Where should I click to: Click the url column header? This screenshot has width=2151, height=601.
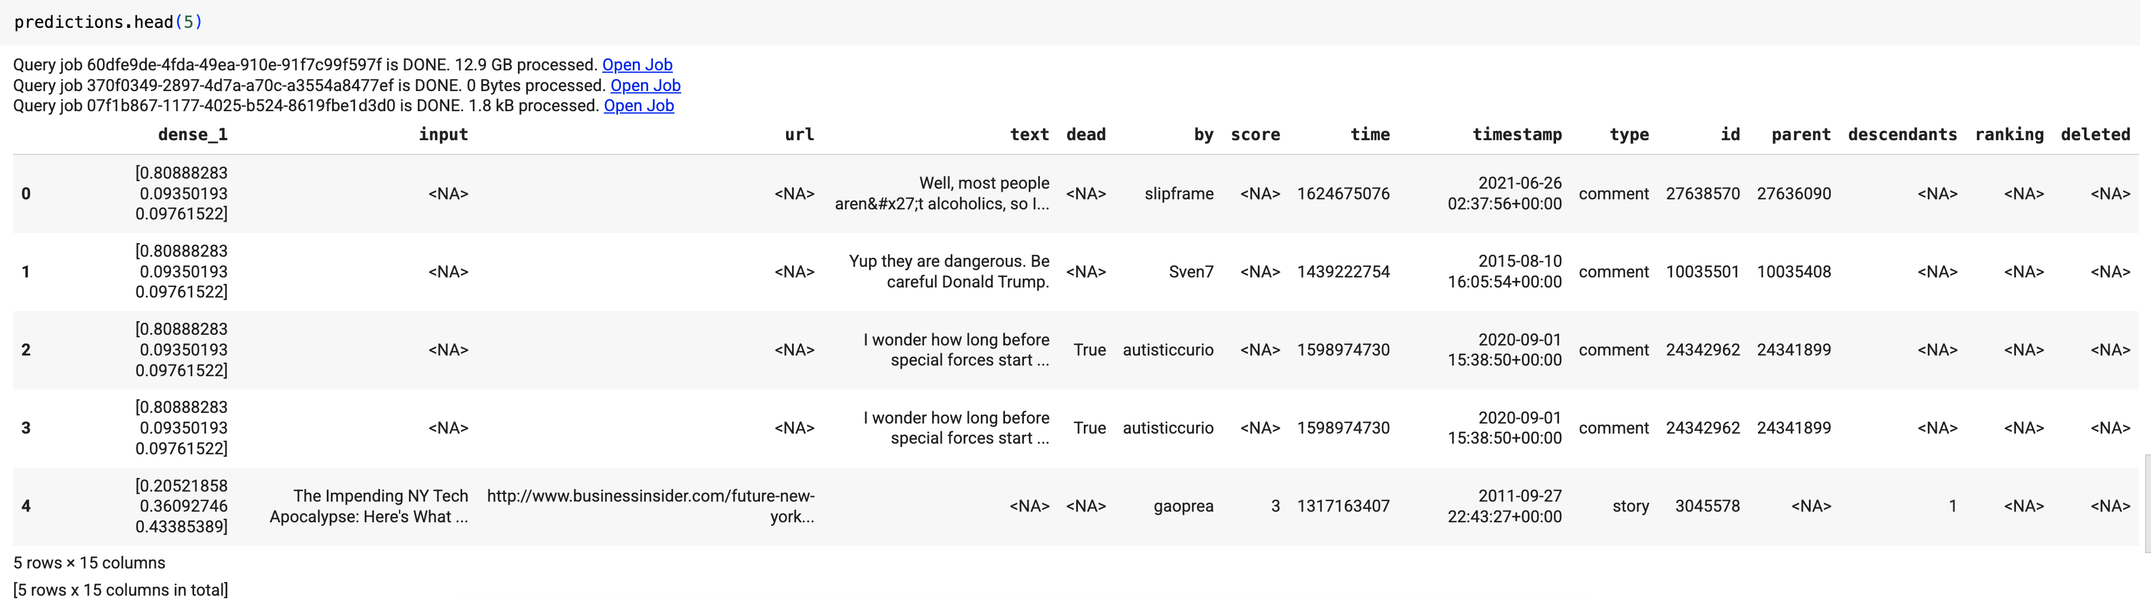[x=799, y=134]
